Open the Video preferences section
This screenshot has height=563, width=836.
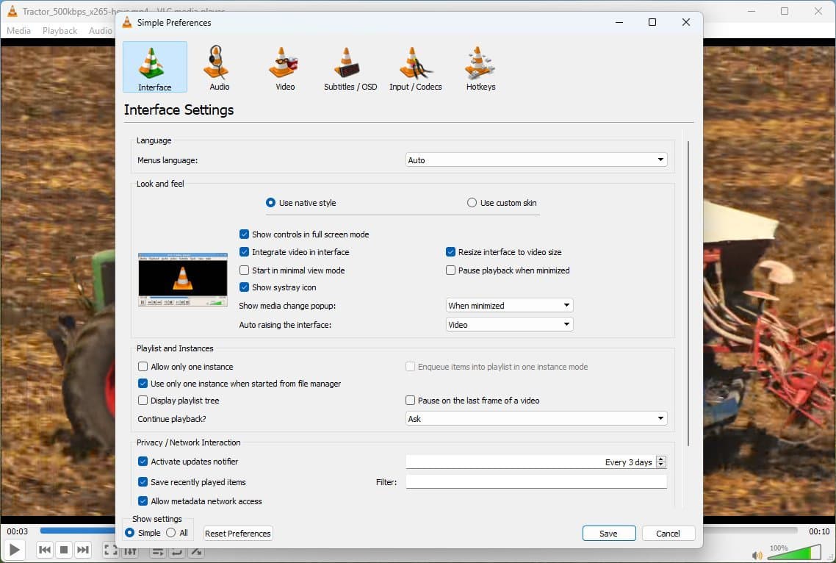point(284,67)
